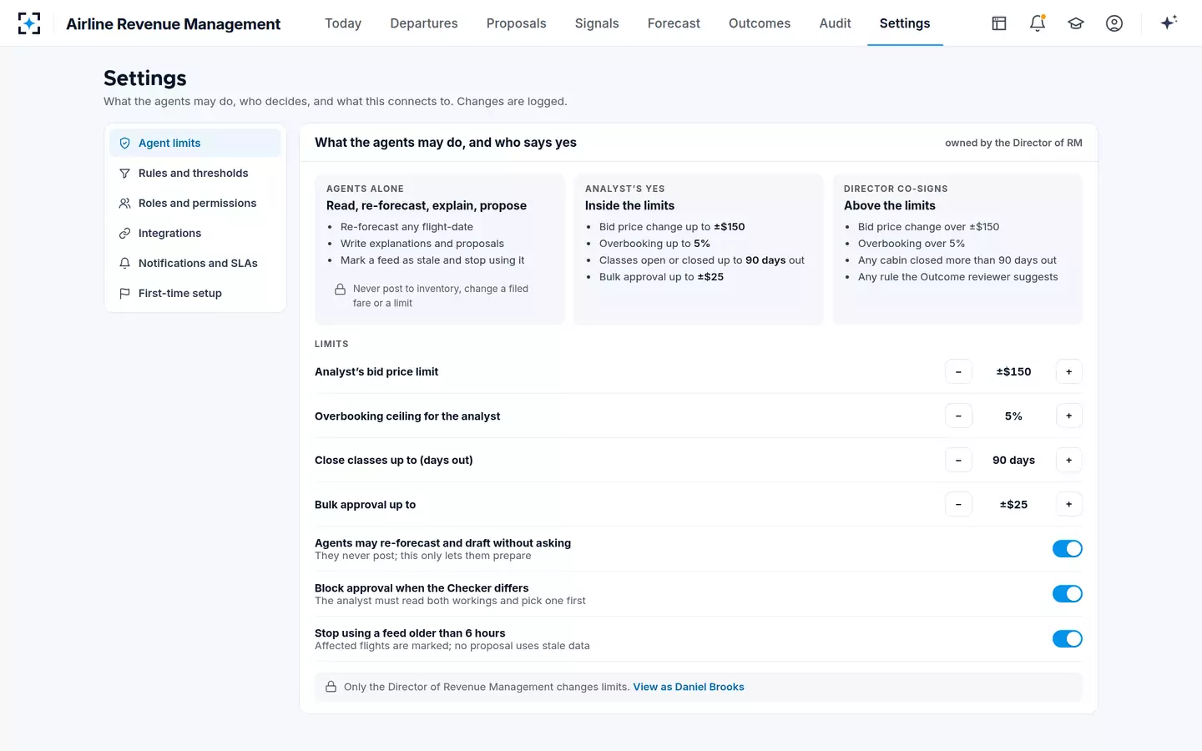Open the sparkle AI assistant icon
The height and width of the screenshot is (751, 1202).
[x=1169, y=23]
